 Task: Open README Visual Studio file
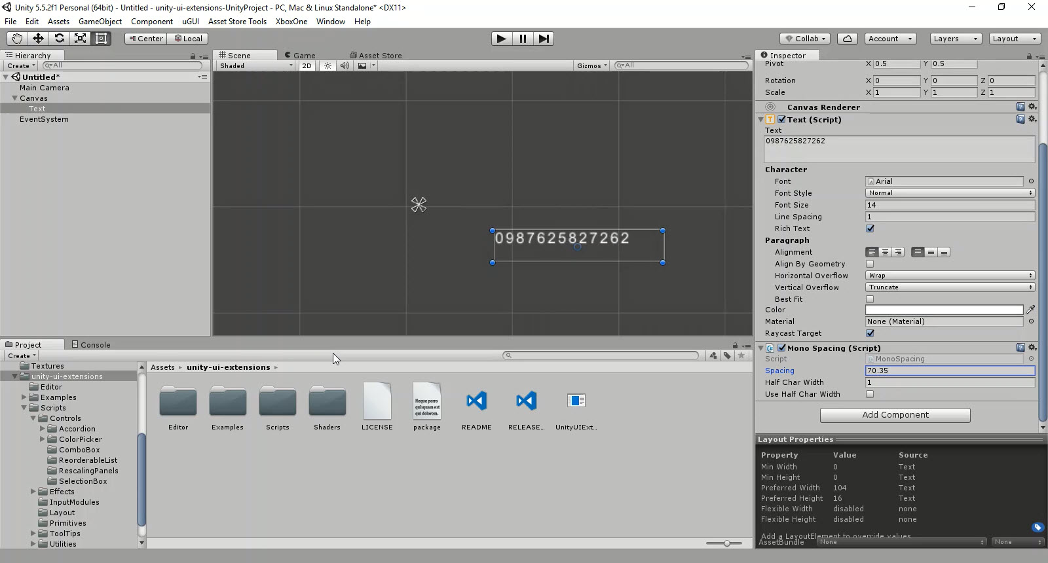477,407
